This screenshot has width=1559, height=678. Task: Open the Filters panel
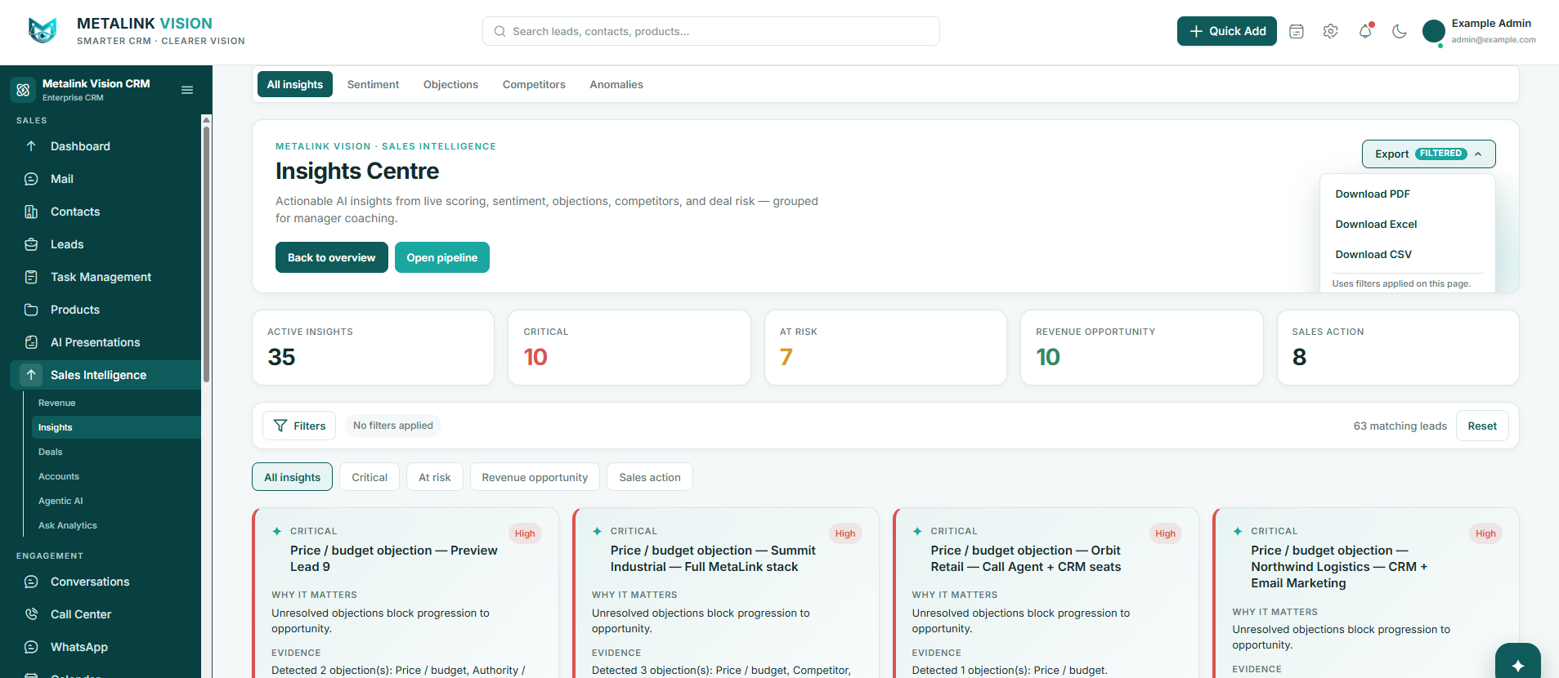pos(299,426)
